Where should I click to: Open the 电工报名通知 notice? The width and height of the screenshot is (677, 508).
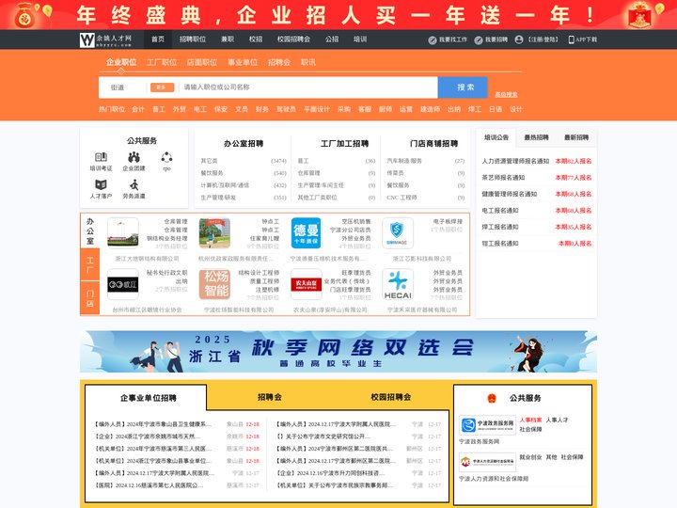500,211
